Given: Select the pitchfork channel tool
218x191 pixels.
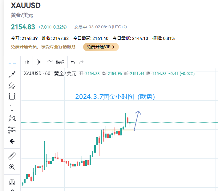Looking at the screenshot, I should pyautogui.click(x=12, y=86).
